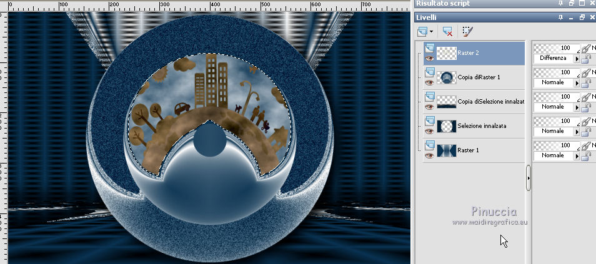Click the Edit Selection brush icon

coord(467,31)
